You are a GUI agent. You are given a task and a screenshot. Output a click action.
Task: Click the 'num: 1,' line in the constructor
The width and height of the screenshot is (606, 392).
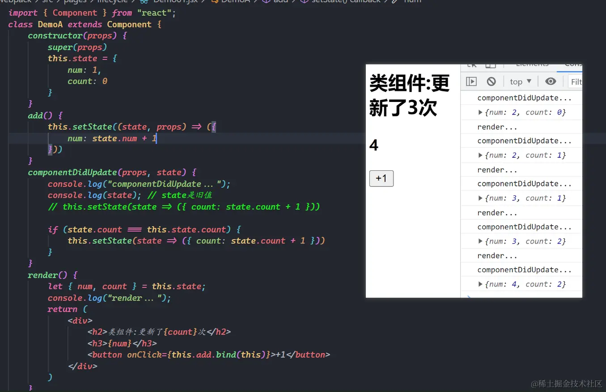pos(85,70)
